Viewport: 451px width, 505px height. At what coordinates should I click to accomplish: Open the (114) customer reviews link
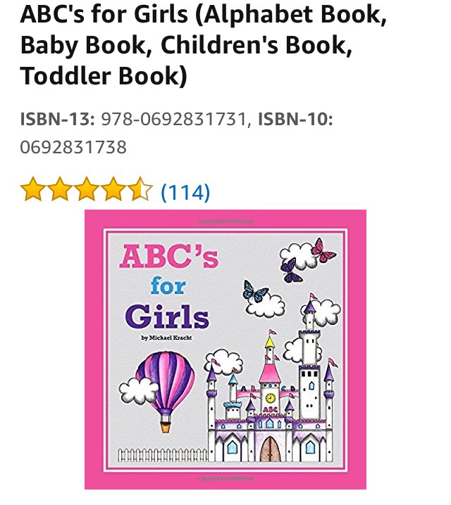tap(185, 192)
